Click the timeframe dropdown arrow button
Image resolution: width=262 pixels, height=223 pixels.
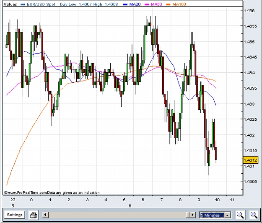pos(227,215)
